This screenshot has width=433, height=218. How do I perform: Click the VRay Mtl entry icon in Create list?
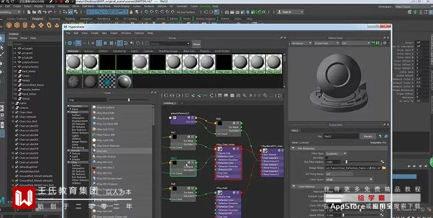(x=94, y=151)
